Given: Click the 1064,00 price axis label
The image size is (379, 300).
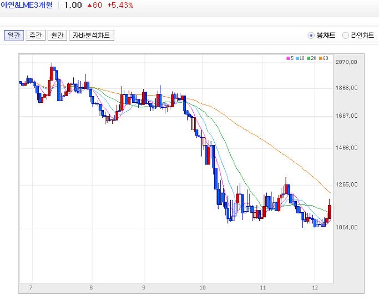Looking at the screenshot, I should pyautogui.click(x=346, y=227).
